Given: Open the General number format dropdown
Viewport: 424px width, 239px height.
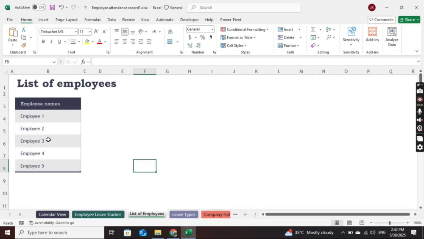Looking at the screenshot, I should pyautogui.click(x=212, y=29).
